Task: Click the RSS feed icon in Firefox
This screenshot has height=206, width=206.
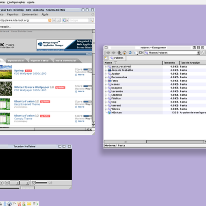Action: [x=50, y=20]
